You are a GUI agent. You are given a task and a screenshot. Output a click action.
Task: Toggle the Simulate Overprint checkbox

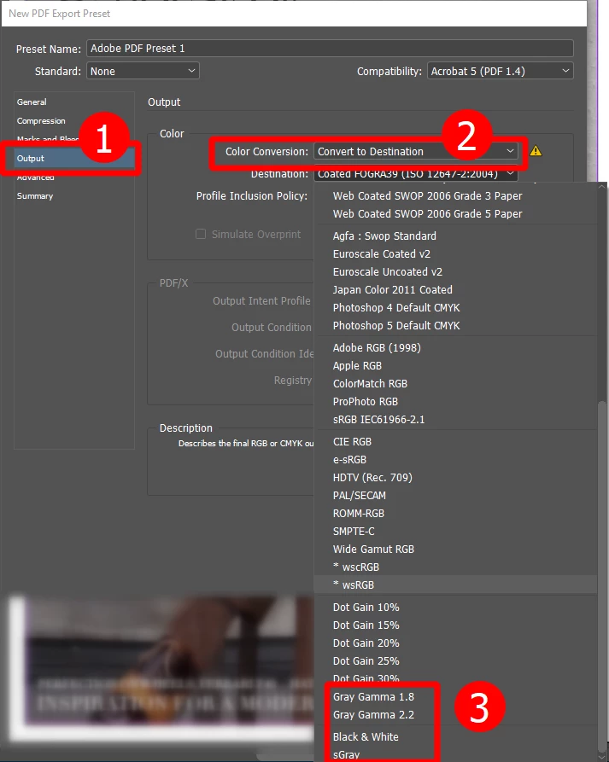click(x=201, y=235)
